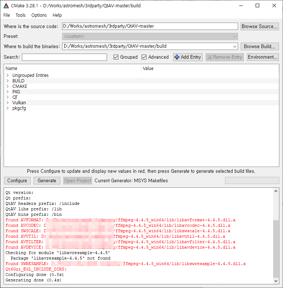The height and width of the screenshot is (288, 283).
Task: Expand the QT group
Action: tap(8, 97)
